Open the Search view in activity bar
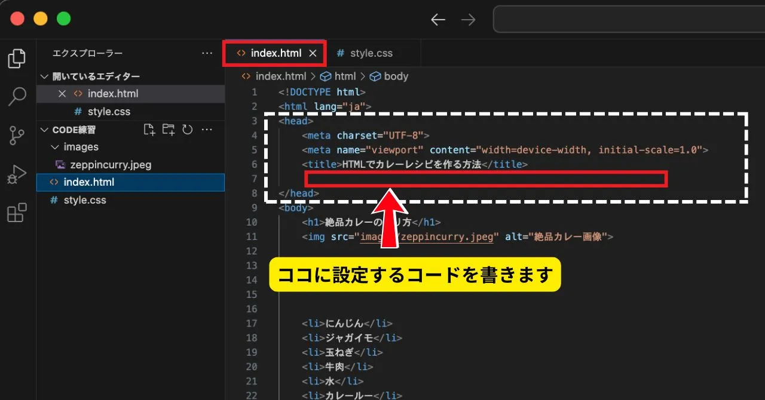This screenshot has width=765, height=400. point(17,96)
